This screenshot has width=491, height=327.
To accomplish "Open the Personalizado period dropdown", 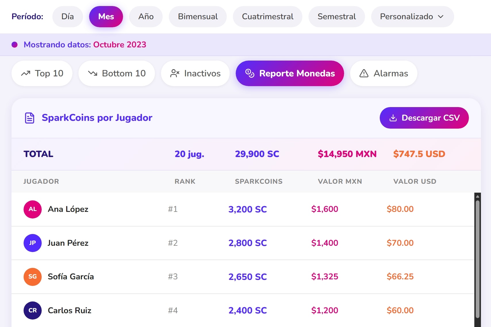I will (x=413, y=17).
